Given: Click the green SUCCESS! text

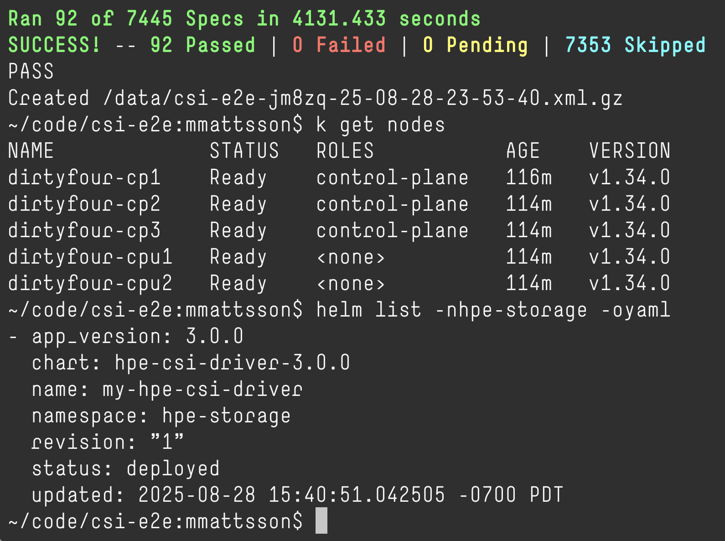Looking at the screenshot, I should 54,45.
